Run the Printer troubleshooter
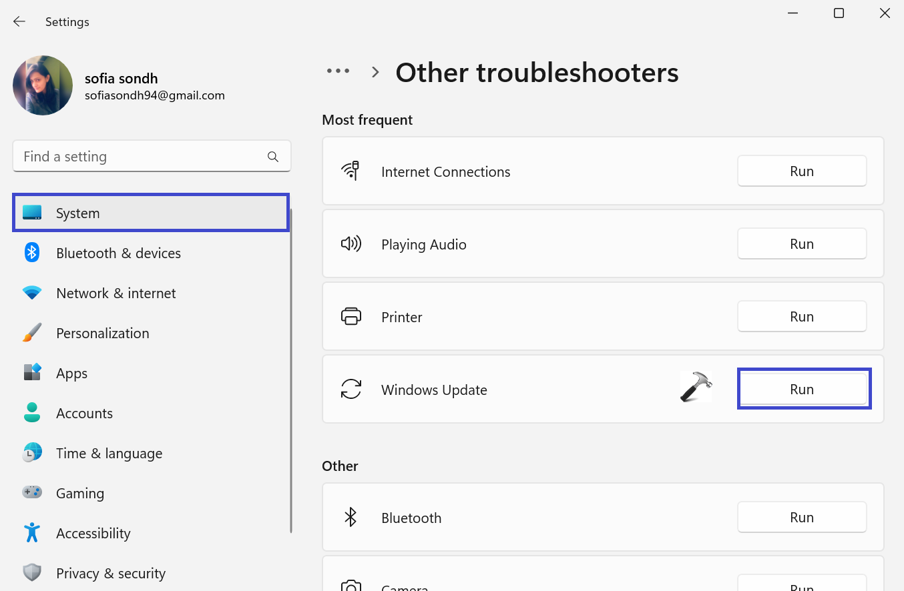This screenshot has height=591, width=904. 801,317
